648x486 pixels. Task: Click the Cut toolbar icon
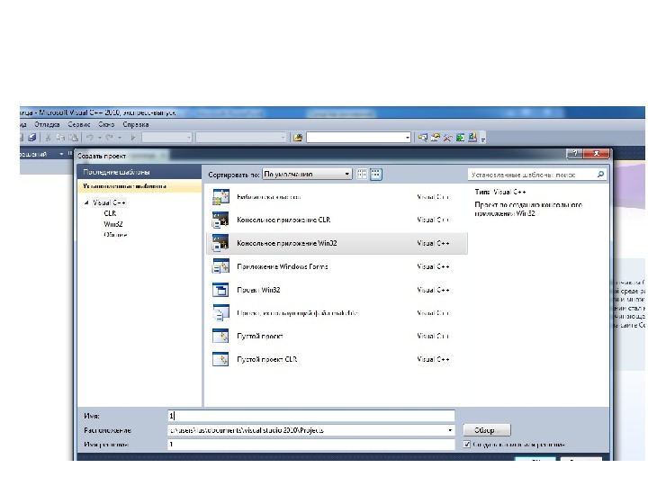point(48,138)
